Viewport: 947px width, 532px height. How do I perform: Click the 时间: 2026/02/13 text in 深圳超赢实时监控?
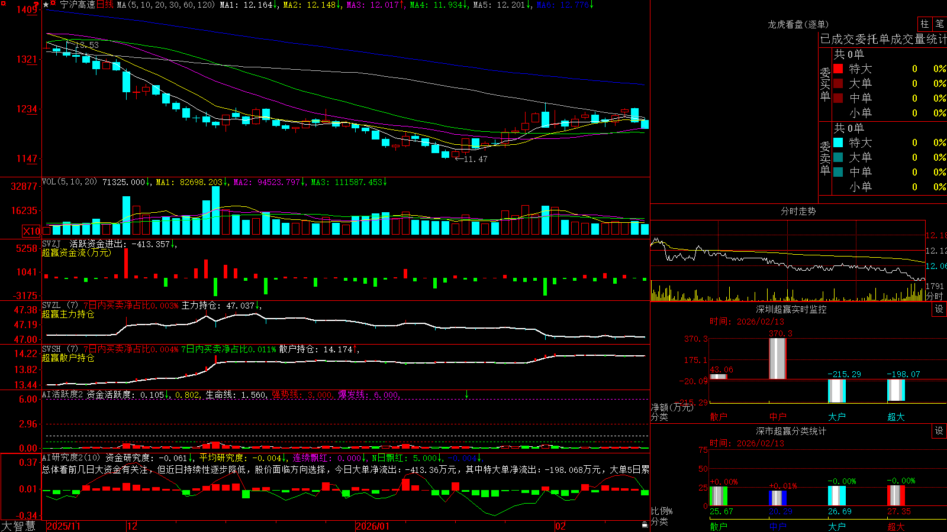click(x=747, y=322)
